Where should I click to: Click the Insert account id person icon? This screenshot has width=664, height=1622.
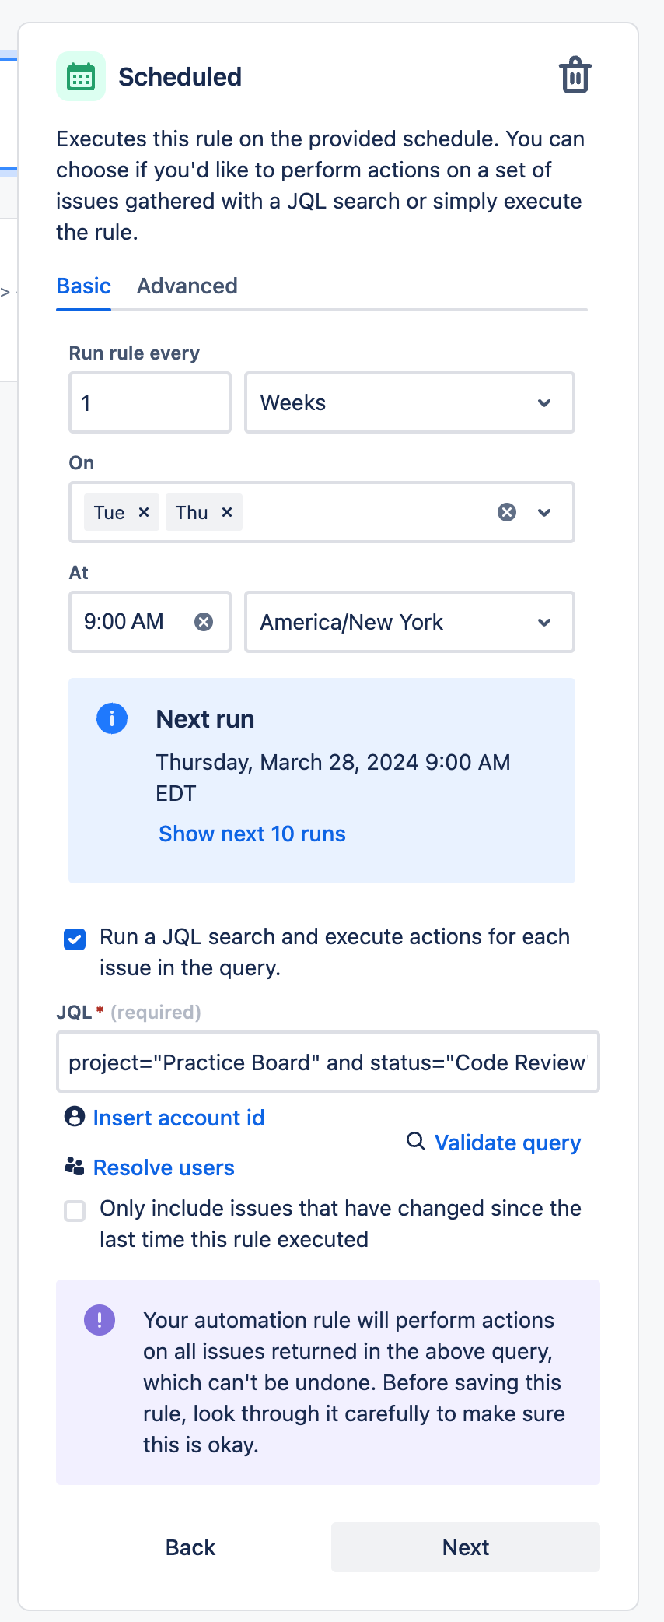[75, 1117]
